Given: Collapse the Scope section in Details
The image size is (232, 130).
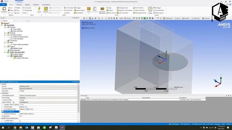Looking at the screenshot, I should (x=1, y=84).
